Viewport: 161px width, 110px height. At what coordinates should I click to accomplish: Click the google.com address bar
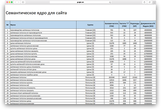click(80, 2)
